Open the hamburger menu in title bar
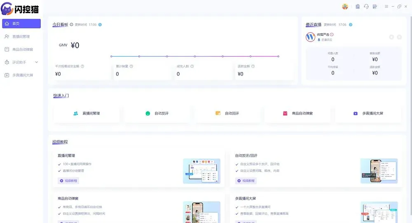This screenshot has width=412, height=223. (x=386, y=7)
